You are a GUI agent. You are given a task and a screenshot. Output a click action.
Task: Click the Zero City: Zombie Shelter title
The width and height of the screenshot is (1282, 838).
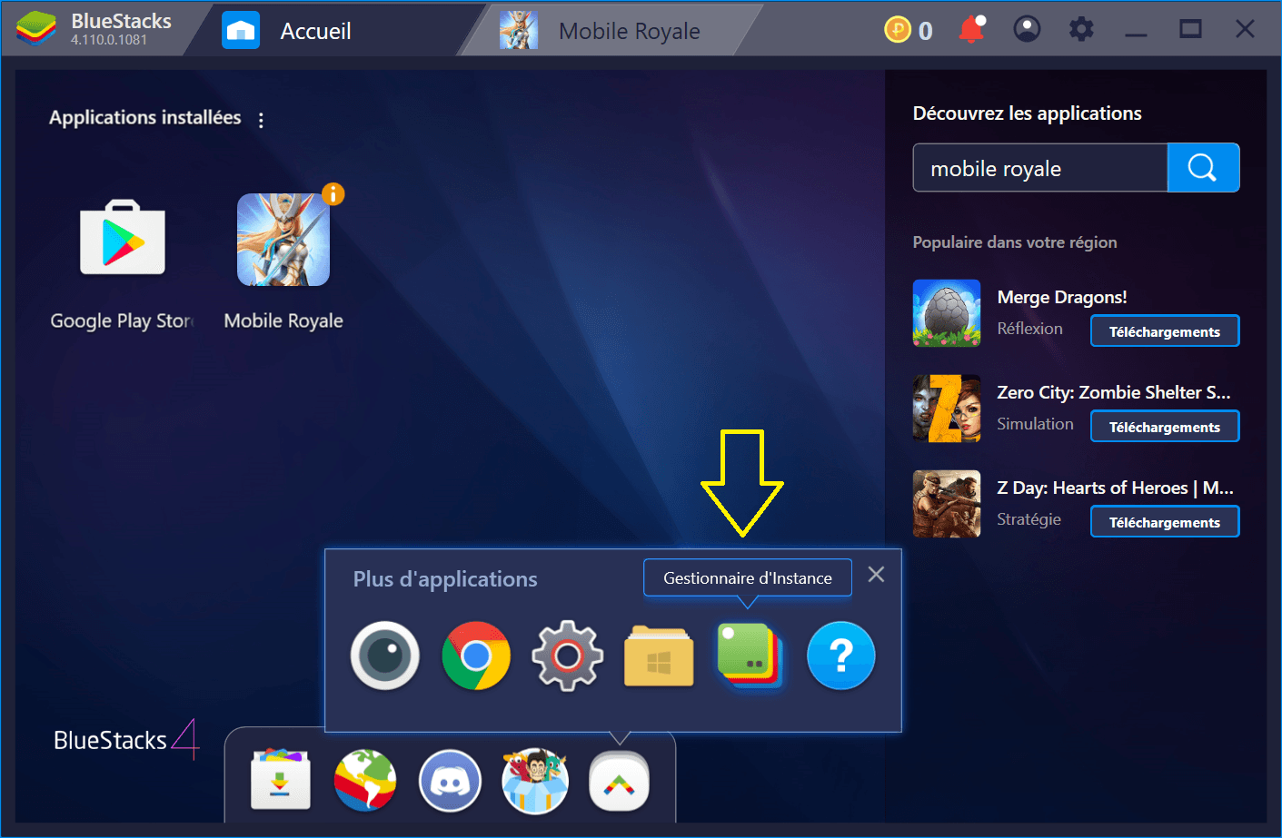(1114, 392)
